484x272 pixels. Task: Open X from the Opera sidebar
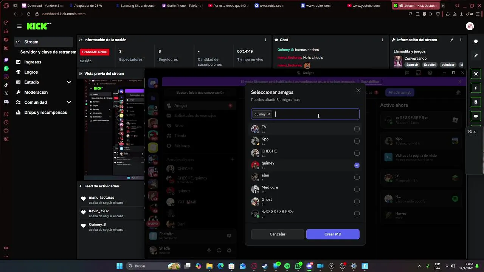[x=6, y=93]
